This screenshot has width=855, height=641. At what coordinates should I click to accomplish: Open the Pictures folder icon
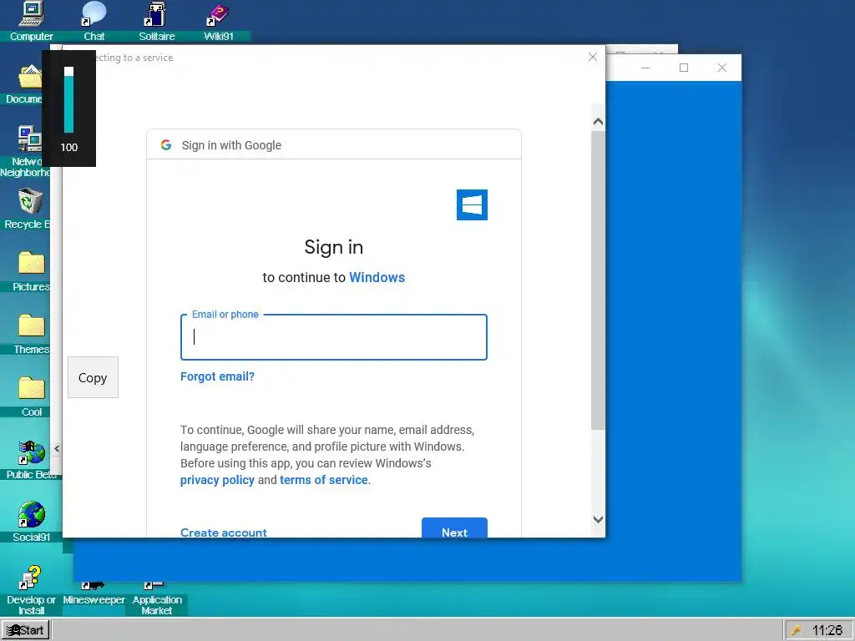[x=31, y=271]
